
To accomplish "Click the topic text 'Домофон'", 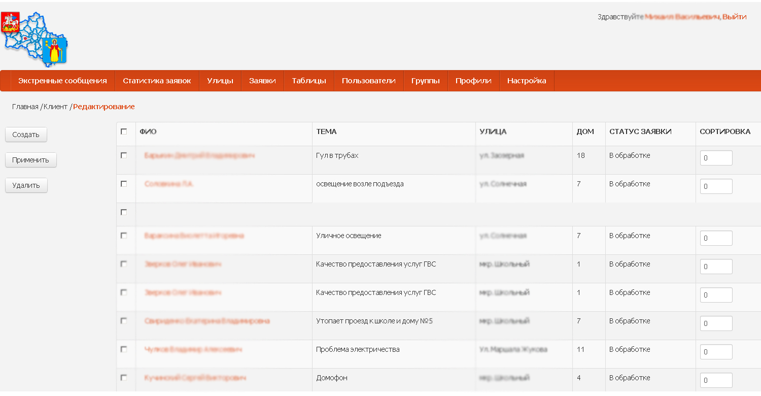I will (x=332, y=378).
